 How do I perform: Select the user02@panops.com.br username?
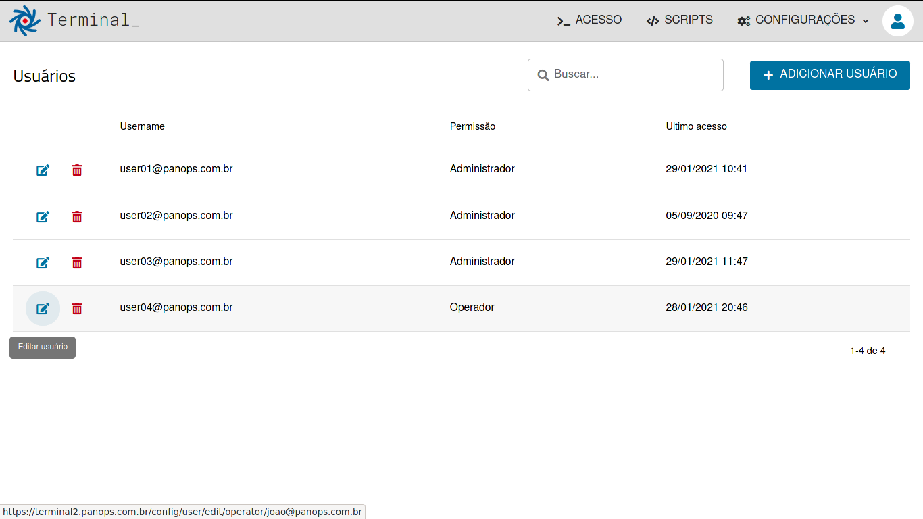click(176, 216)
